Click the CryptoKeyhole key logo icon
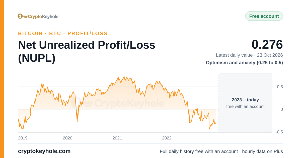 point(22,16)
